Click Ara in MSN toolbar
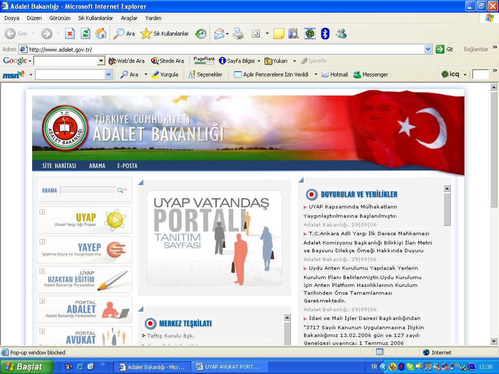Screen dimensions: 499x374 tap(129, 75)
